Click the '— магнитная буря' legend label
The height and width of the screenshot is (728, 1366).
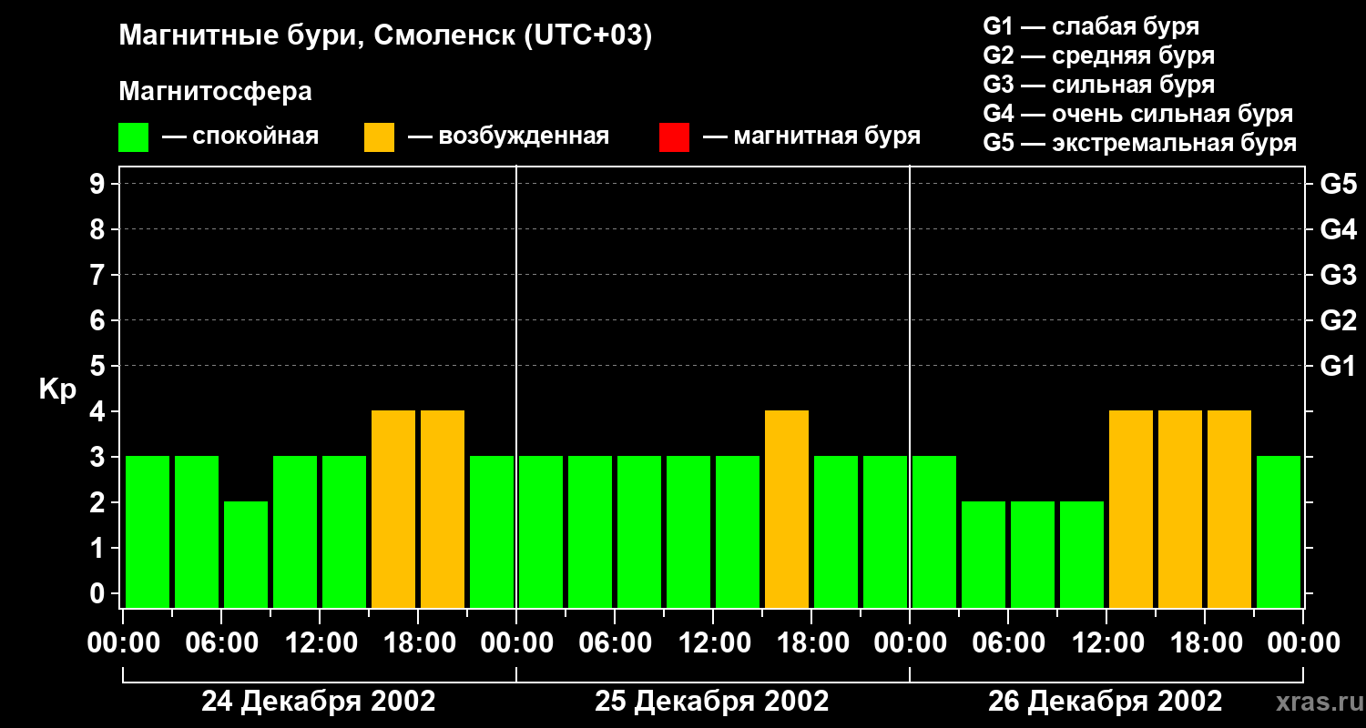(812, 137)
